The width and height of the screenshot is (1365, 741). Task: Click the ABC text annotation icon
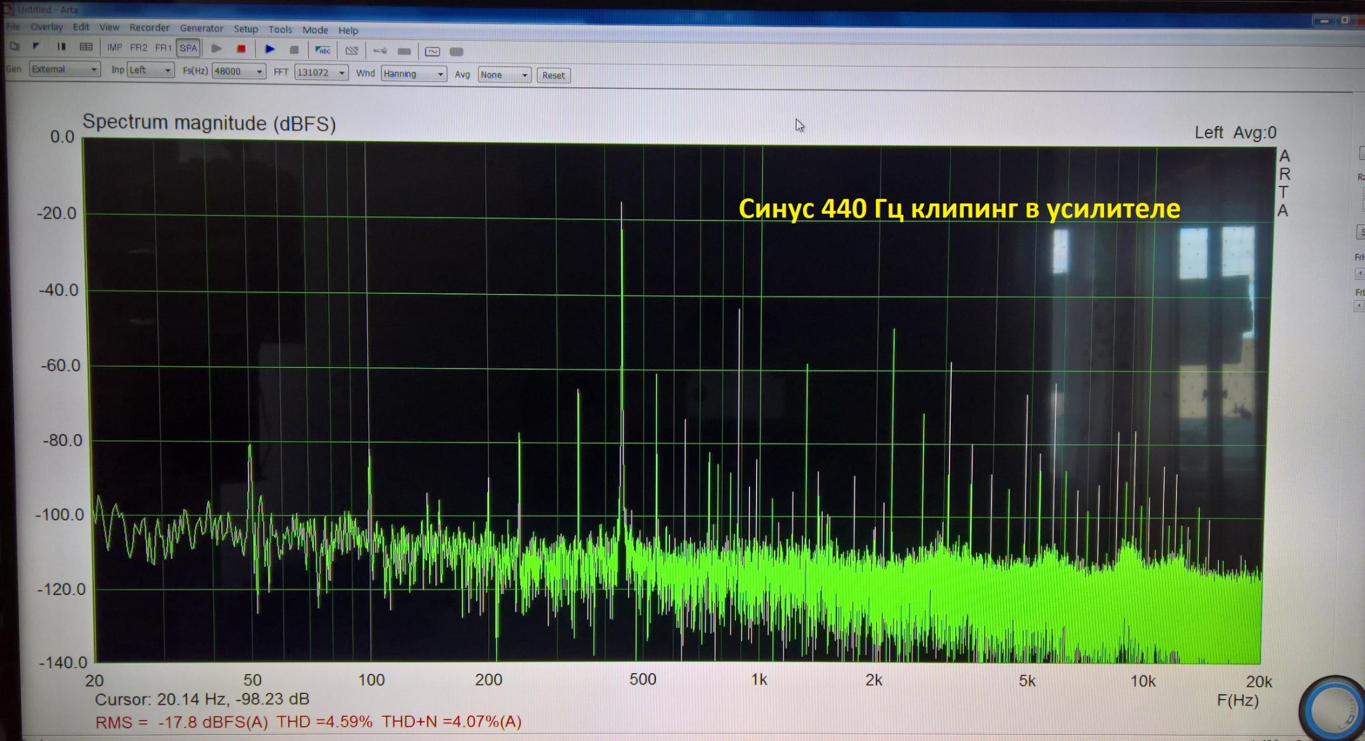tap(323, 50)
